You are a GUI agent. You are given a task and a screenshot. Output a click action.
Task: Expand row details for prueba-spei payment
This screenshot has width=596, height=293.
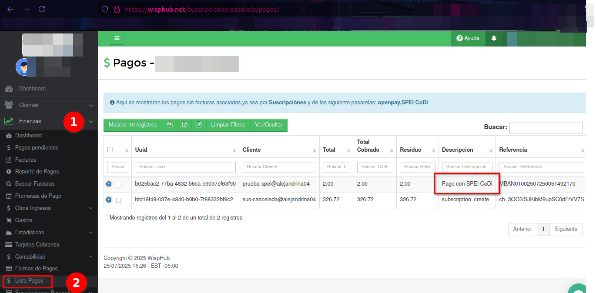point(109,184)
